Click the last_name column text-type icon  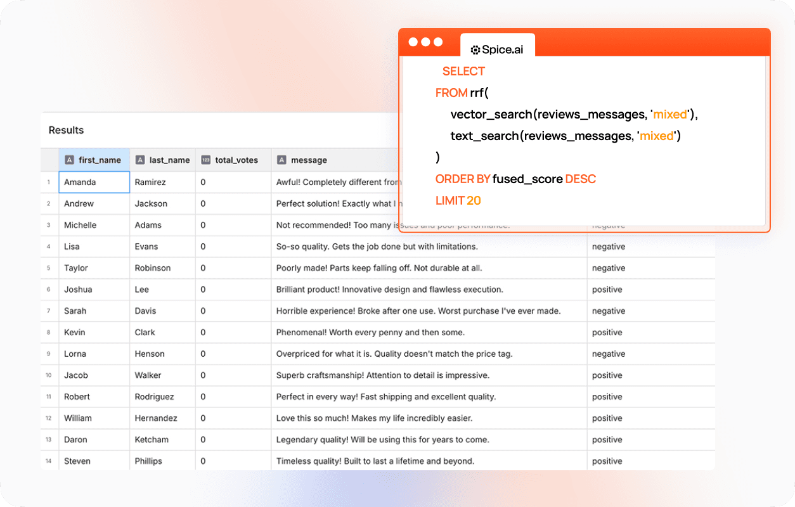140,160
